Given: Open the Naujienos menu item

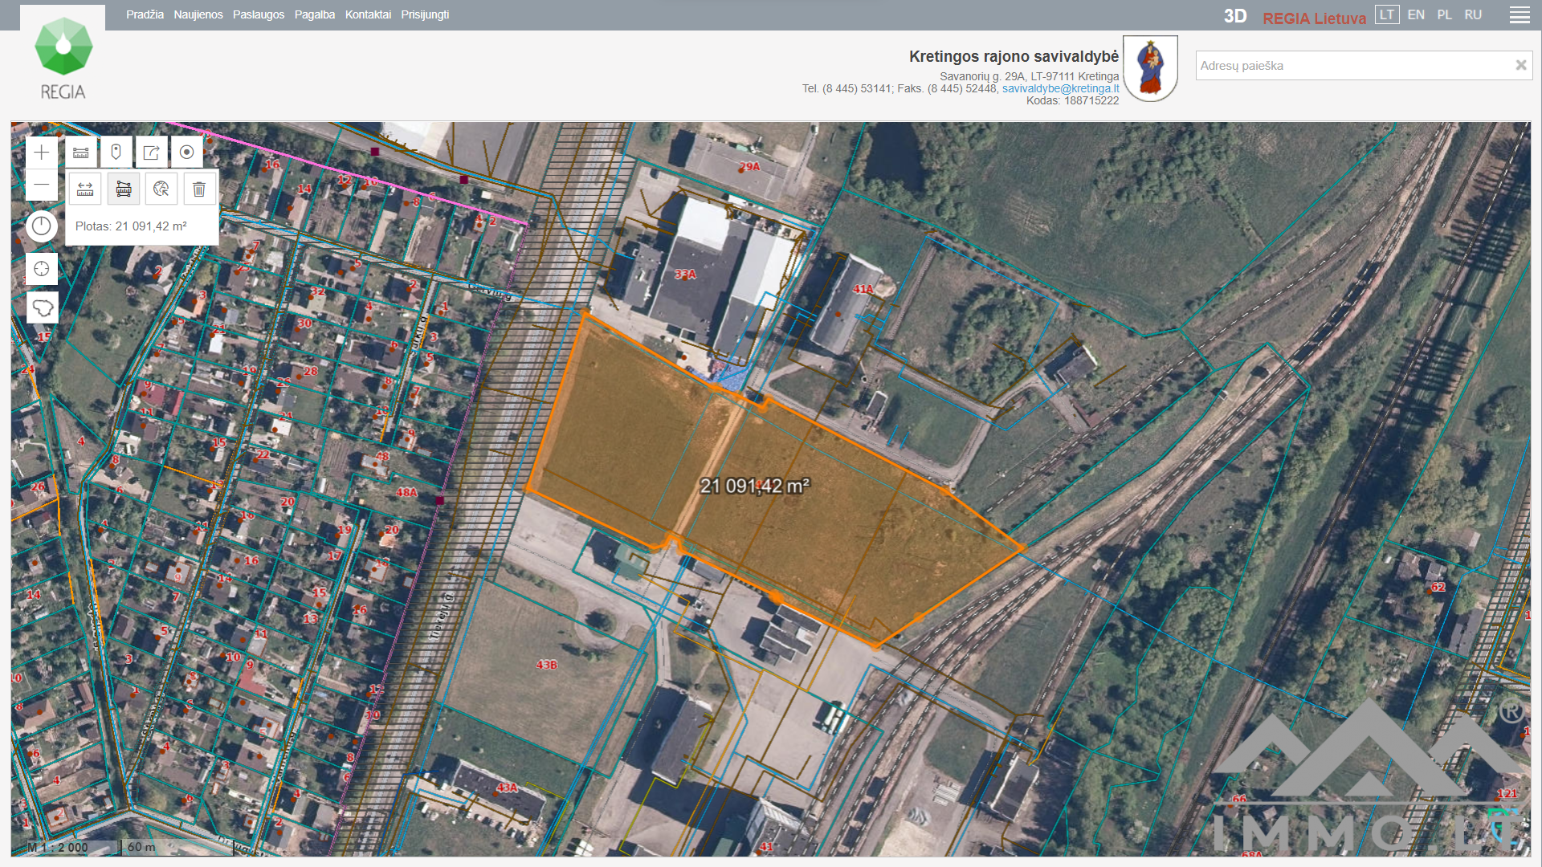Looking at the screenshot, I should (x=198, y=14).
